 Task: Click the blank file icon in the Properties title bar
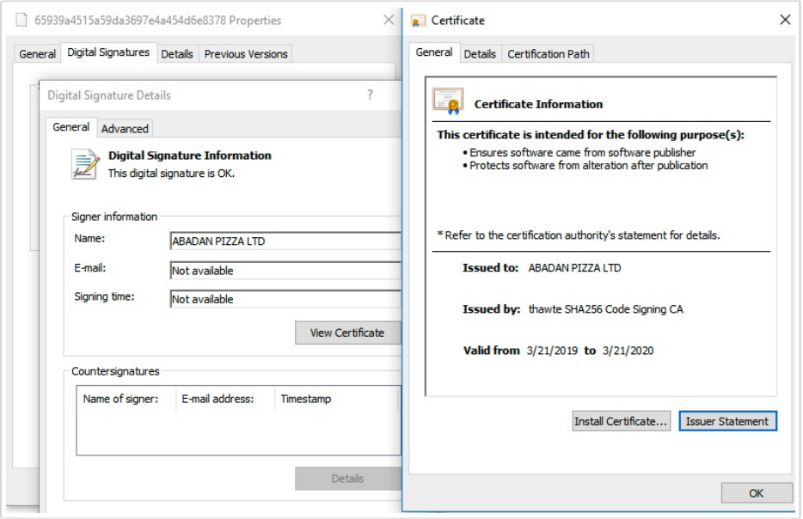[21, 20]
